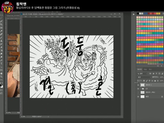Select the Zoom magnifier tool
Screen dimensions: 164x123
pyautogui.click(x=2, y=76)
